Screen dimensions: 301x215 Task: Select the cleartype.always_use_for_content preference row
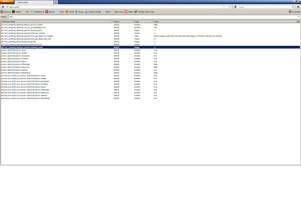pos(150,25)
